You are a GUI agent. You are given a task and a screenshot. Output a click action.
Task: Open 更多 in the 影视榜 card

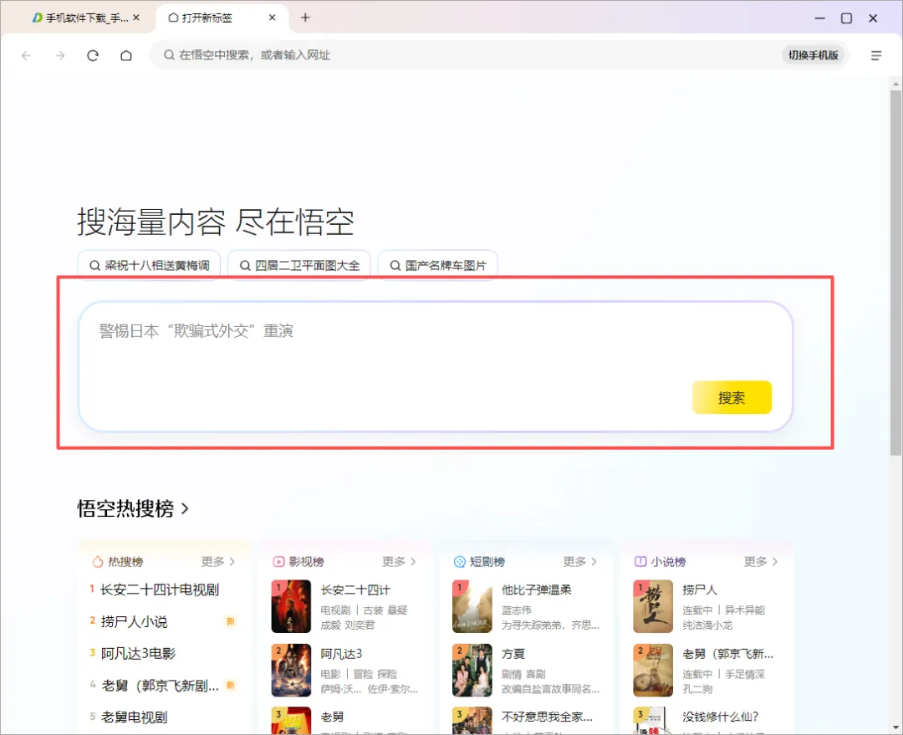(x=399, y=562)
